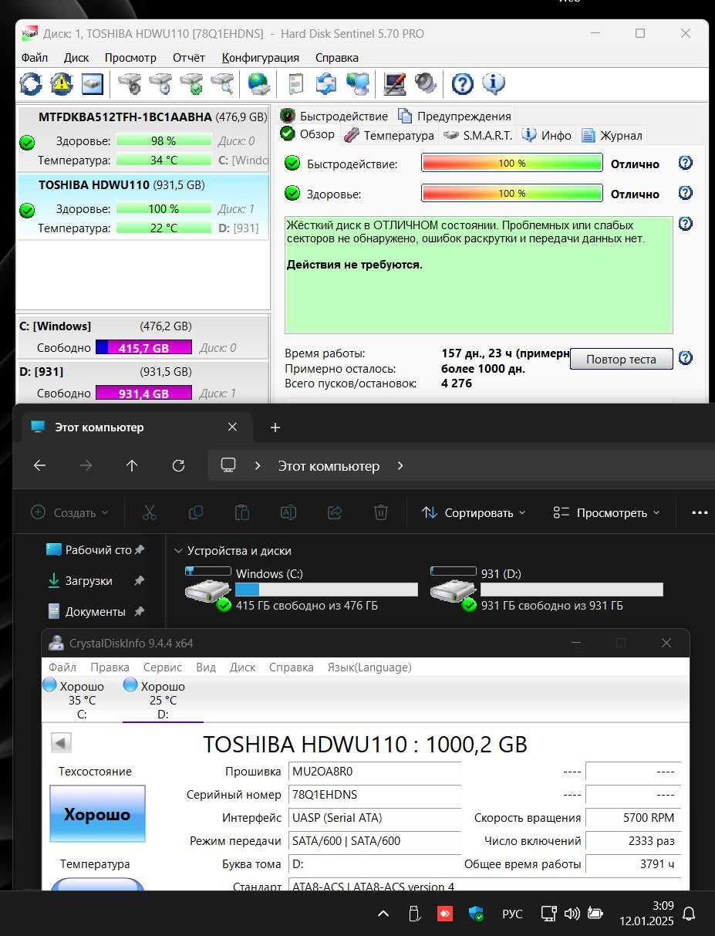The height and width of the screenshot is (936, 715).
Task: Click the two networked computers toolbar icon
Action: click(357, 83)
